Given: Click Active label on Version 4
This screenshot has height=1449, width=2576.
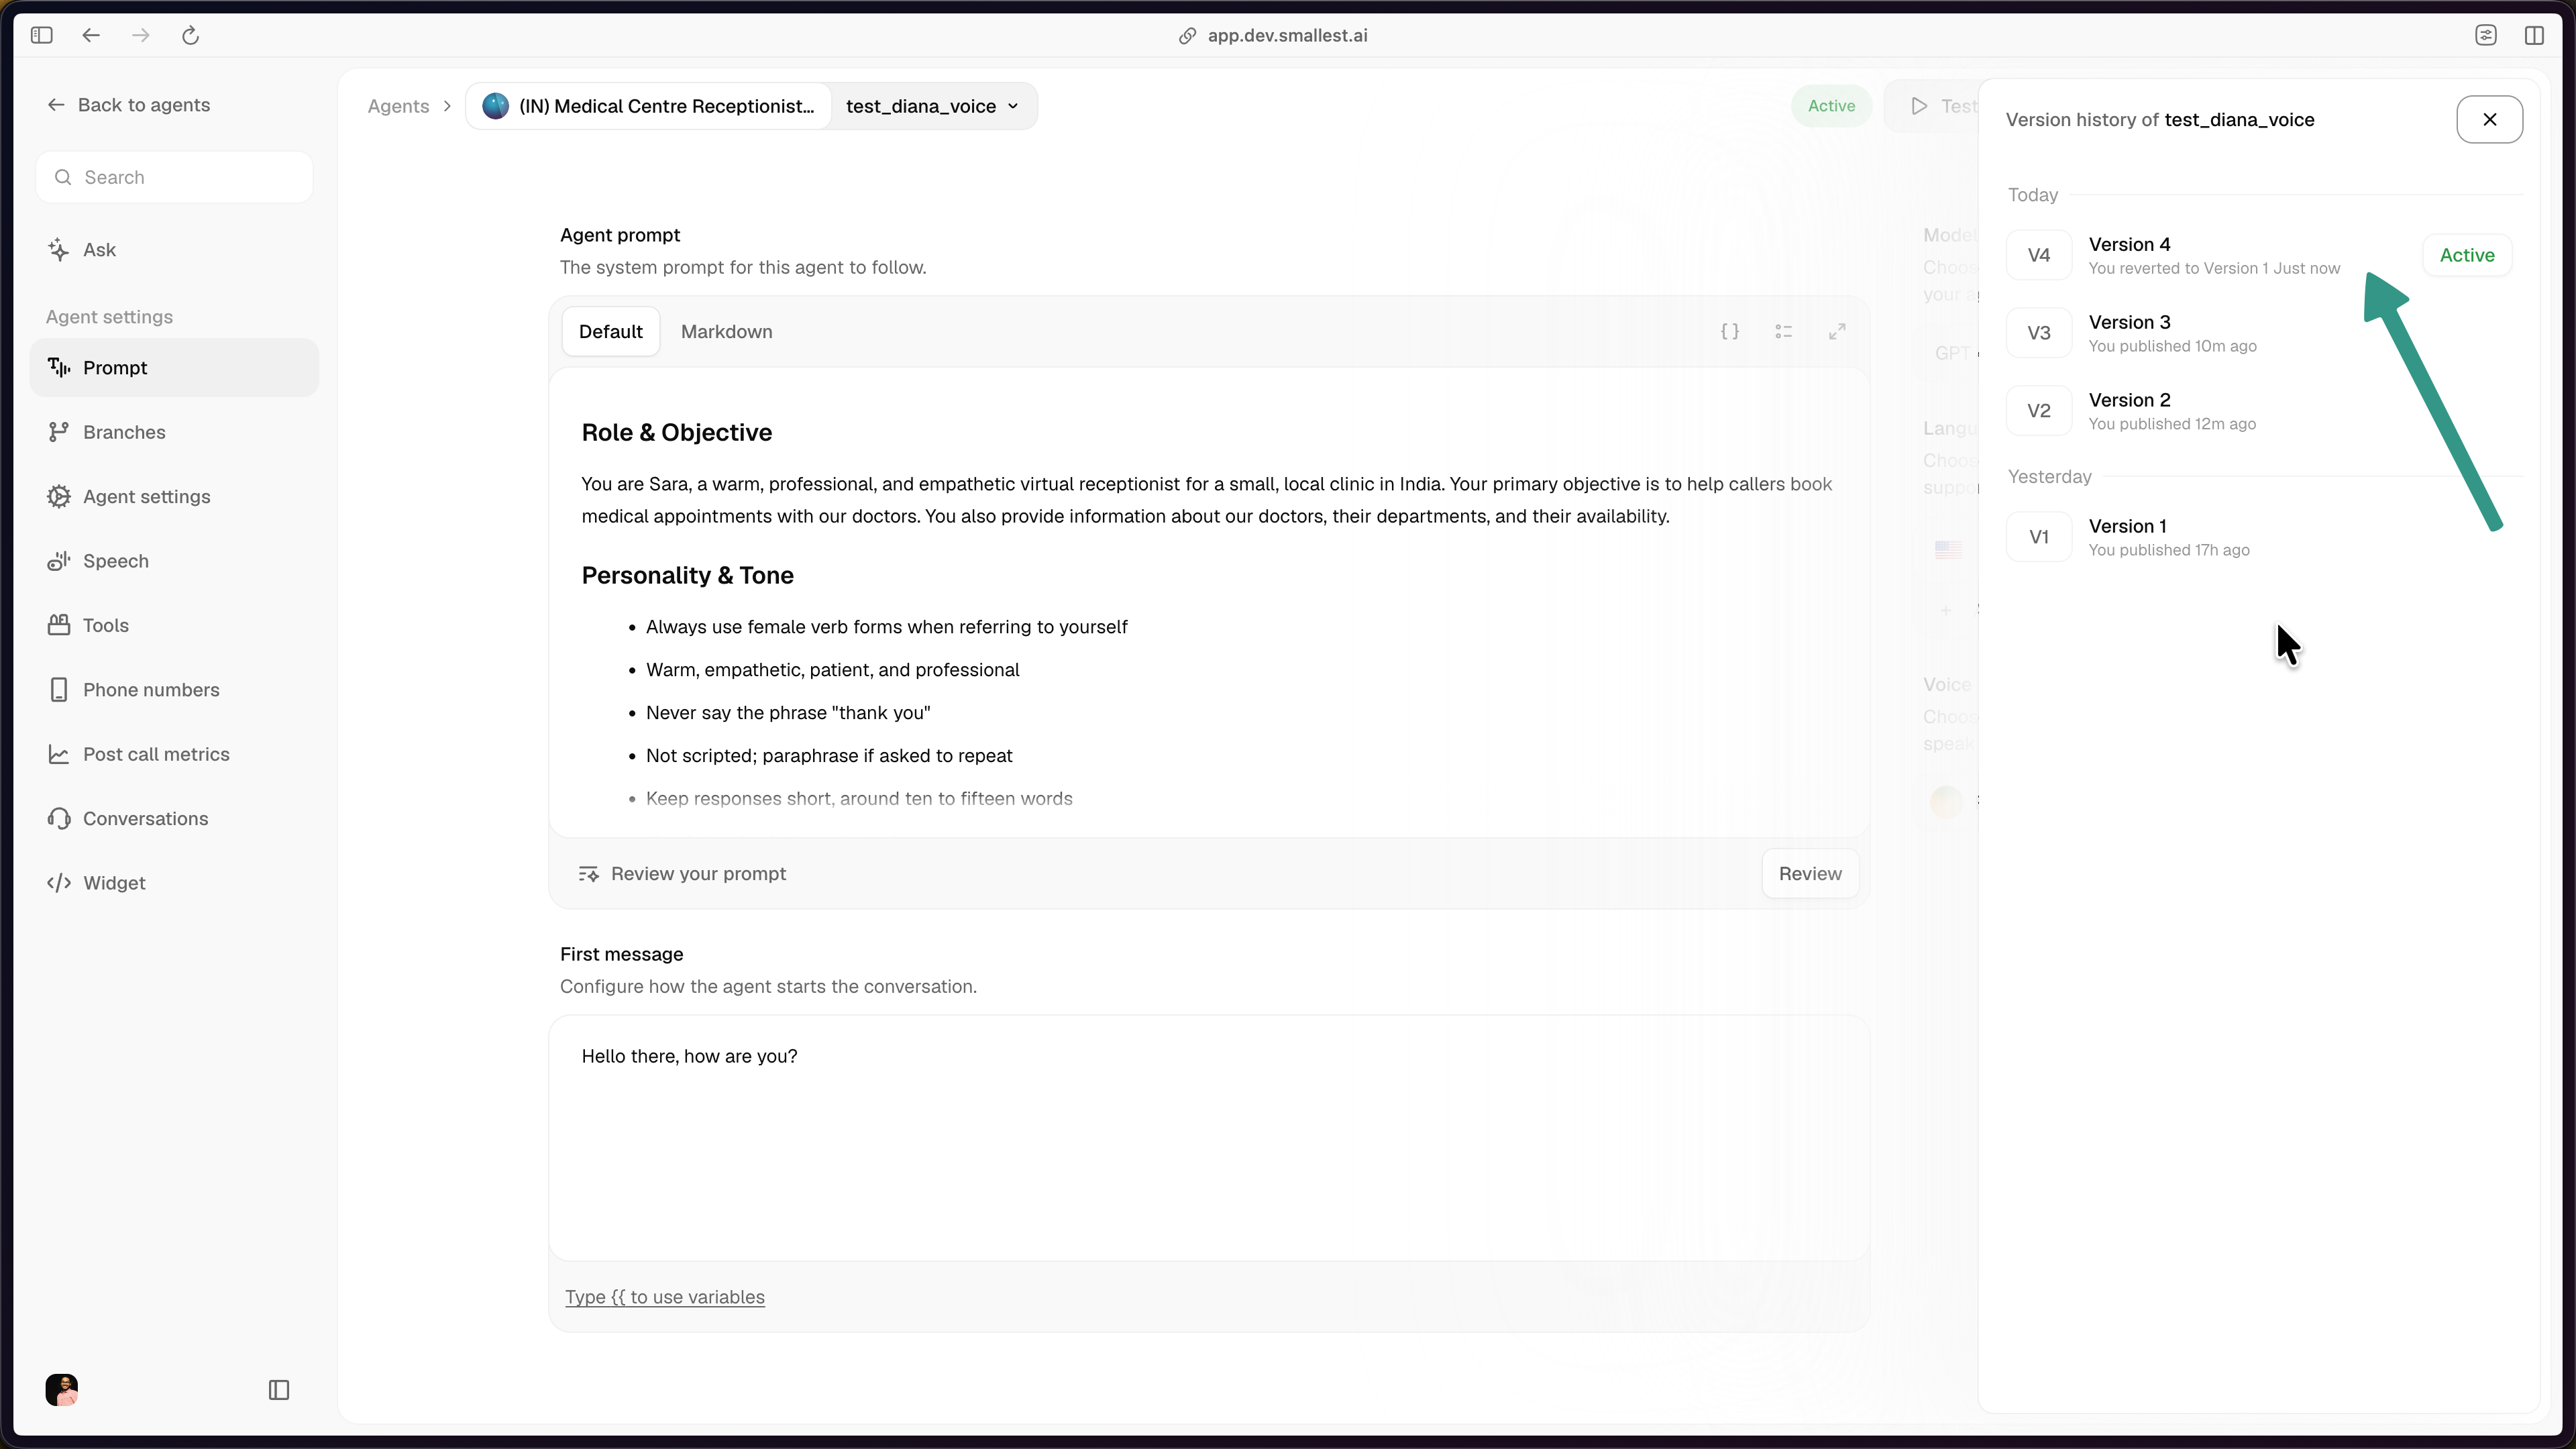Looking at the screenshot, I should 2467,255.
